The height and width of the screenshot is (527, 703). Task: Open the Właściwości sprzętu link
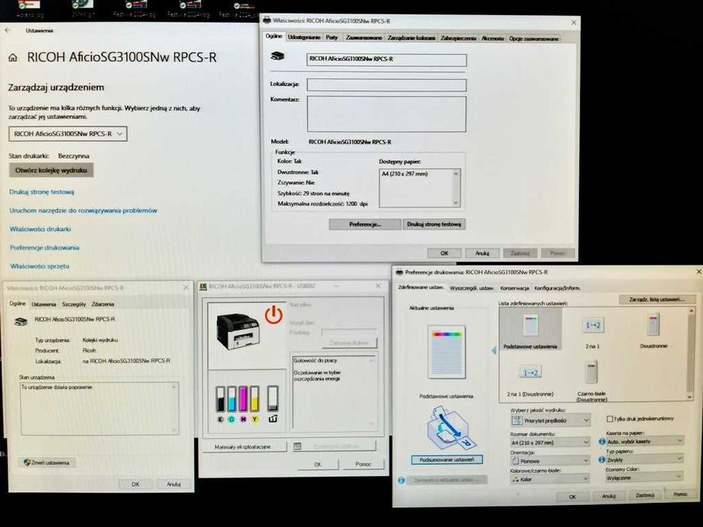tap(40, 267)
